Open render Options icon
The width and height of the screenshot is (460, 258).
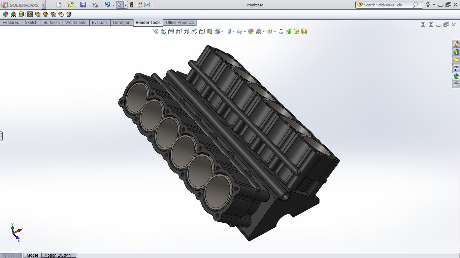tap(53, 14)
